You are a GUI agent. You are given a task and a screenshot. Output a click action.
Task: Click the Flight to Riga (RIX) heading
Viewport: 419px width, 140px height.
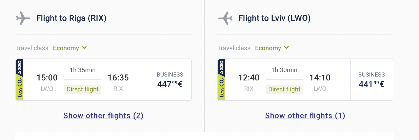[71, 18]
